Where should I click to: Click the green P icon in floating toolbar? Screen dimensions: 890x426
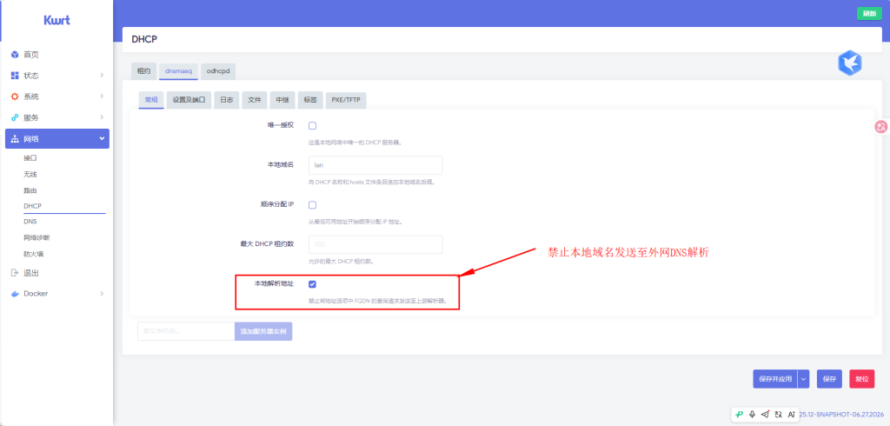[739, 414]
